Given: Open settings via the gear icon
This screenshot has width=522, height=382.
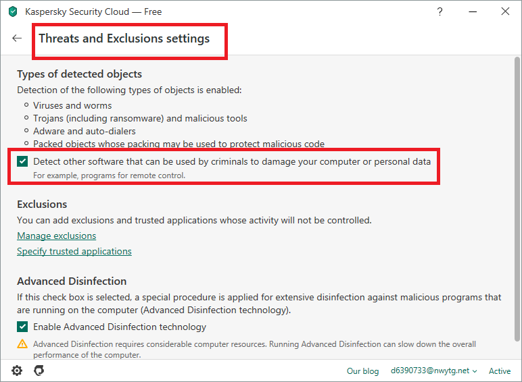Looking at the screenshot, I should pyautogui.click(x=17, y=371).
